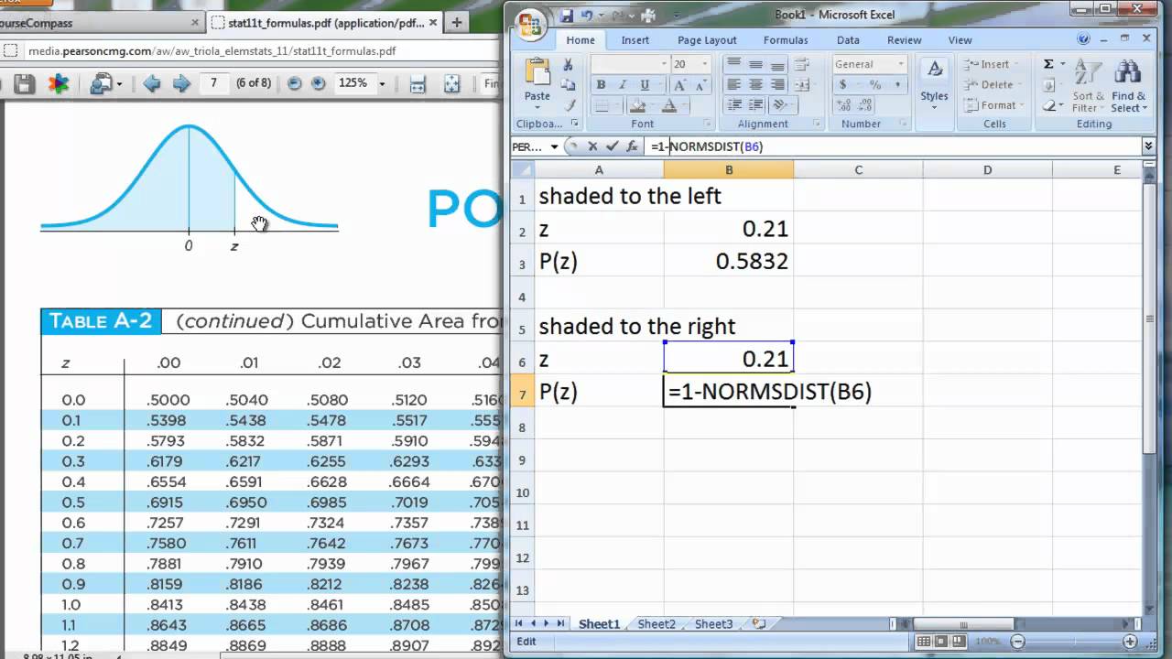Open the Styles gallery
1172x659 pixels.
(934, 84)
